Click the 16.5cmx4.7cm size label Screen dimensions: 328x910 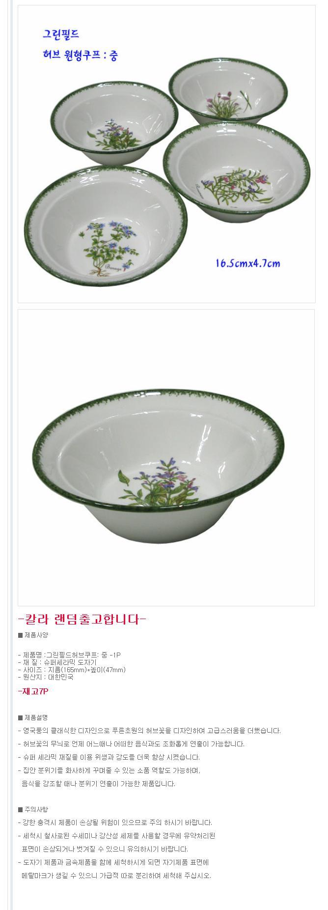(248, 263)
